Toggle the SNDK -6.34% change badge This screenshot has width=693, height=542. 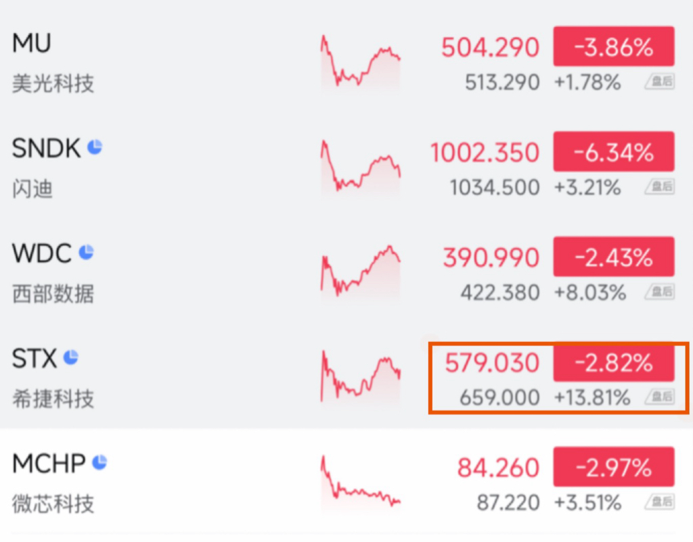[613, 152]
